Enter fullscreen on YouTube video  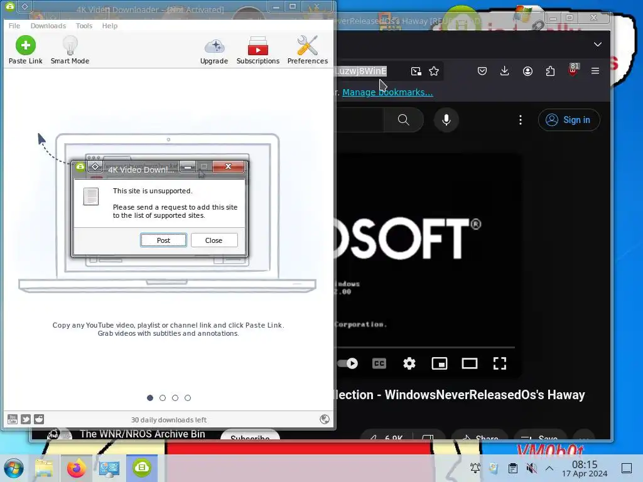point(499,363)
